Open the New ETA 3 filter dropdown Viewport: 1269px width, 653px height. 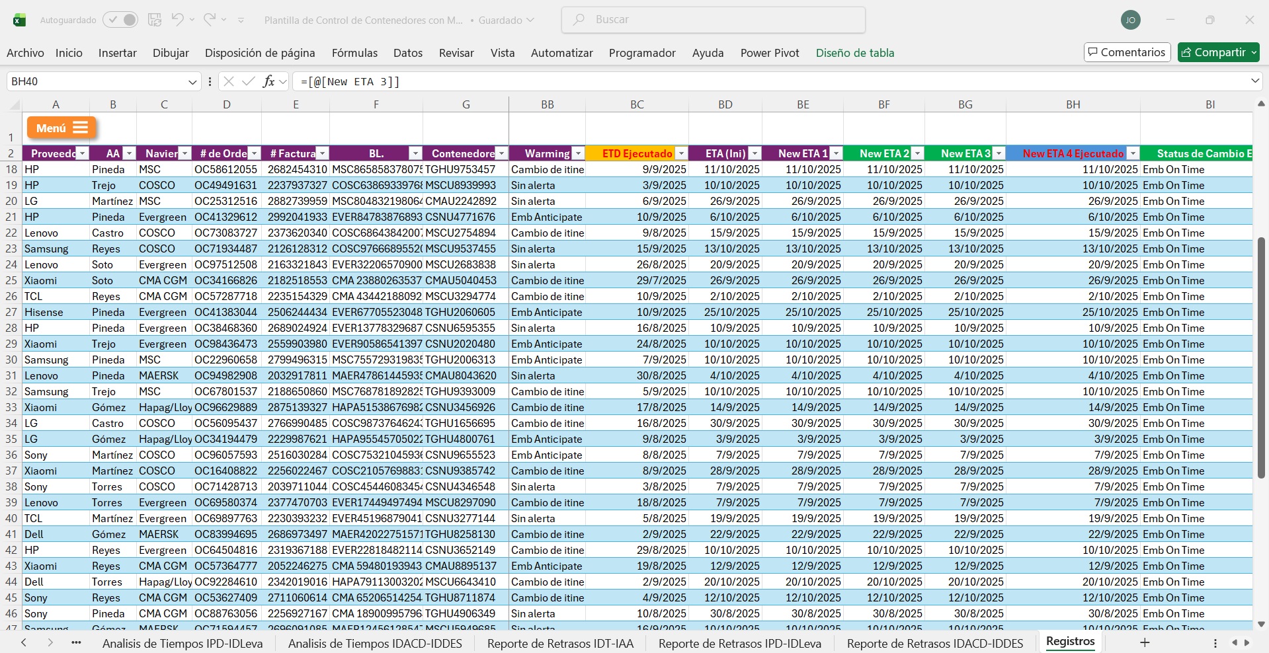(x=999, y=153)
